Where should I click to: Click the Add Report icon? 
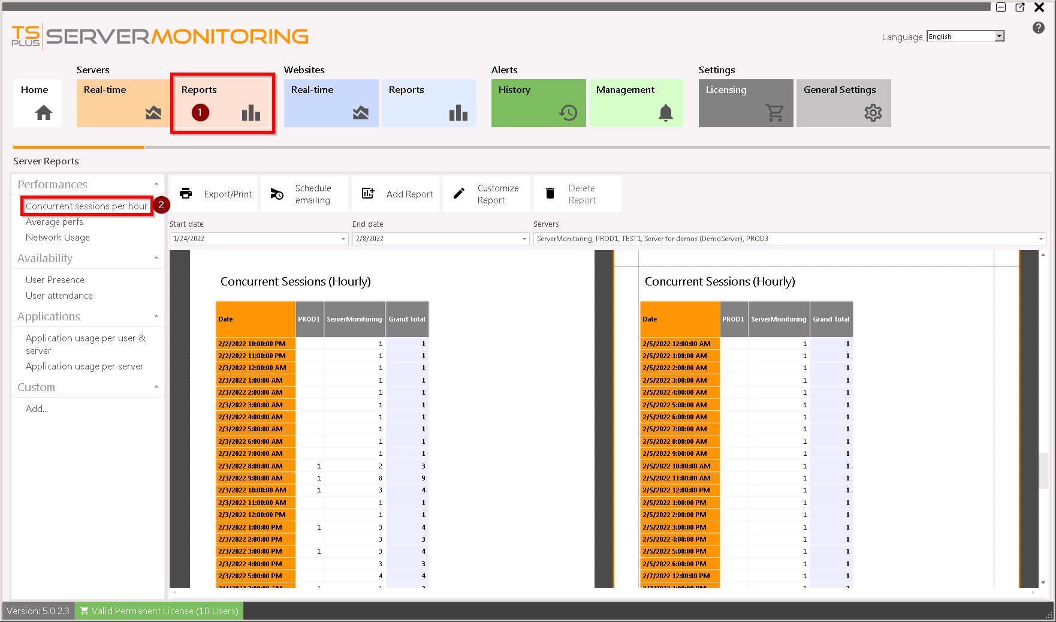(367, 193)
